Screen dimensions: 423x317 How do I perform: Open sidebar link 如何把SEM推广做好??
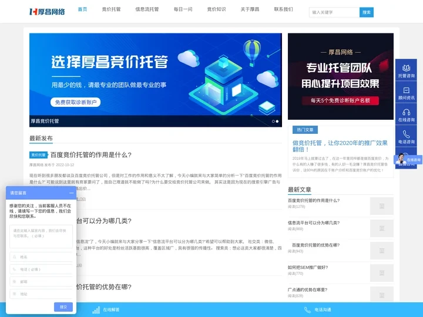pyautogui.click(x=308, y=268)
